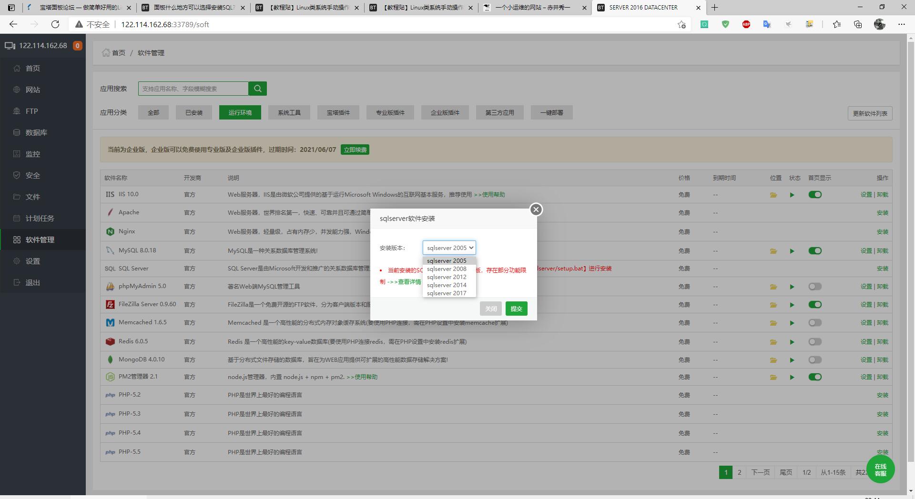The width and height of the screenshot is (915, 499).
Task: Open 数据库 in the sidebar
Action: point(43,132)
